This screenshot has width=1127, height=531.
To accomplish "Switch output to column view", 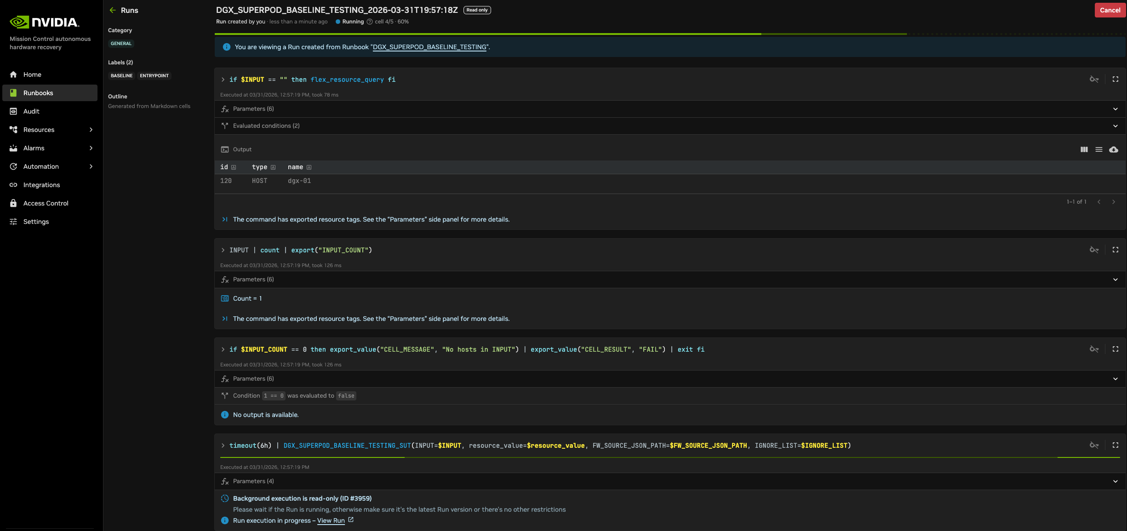I will (x=1084, y=149).
